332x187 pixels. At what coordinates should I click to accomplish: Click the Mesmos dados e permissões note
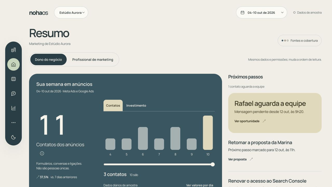[x=285, y=60]
